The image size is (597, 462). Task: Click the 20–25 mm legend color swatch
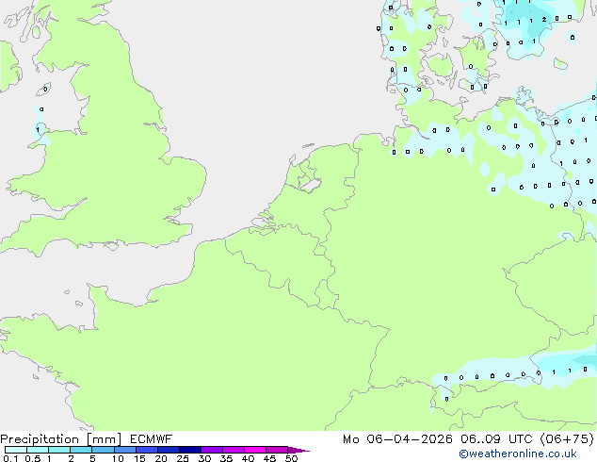169,450
